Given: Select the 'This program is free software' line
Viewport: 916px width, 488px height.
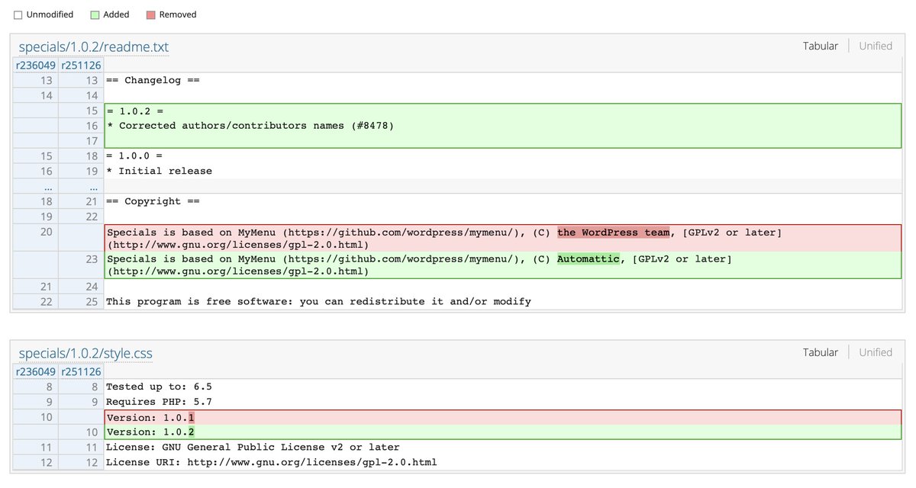Looking at the screenshot, I should [502, 302].
